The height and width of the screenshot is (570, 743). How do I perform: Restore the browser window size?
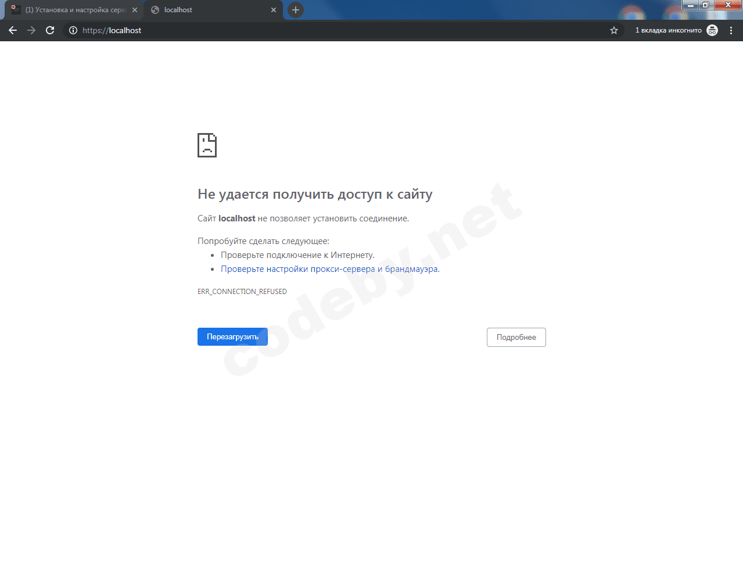coord(705,5)
